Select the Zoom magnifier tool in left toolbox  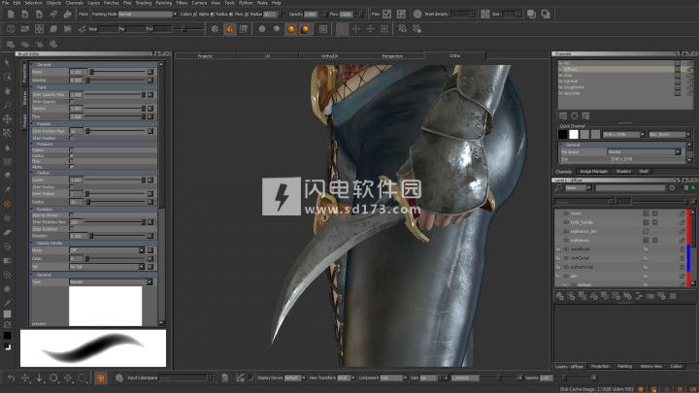pyautogui.click(x=7, y=105)
